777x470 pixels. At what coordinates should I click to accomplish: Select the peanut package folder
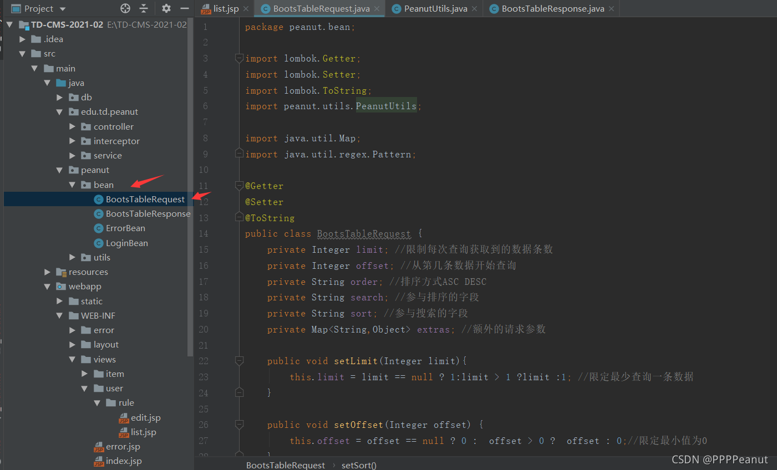pyautogui.click(x=95, y=170)
